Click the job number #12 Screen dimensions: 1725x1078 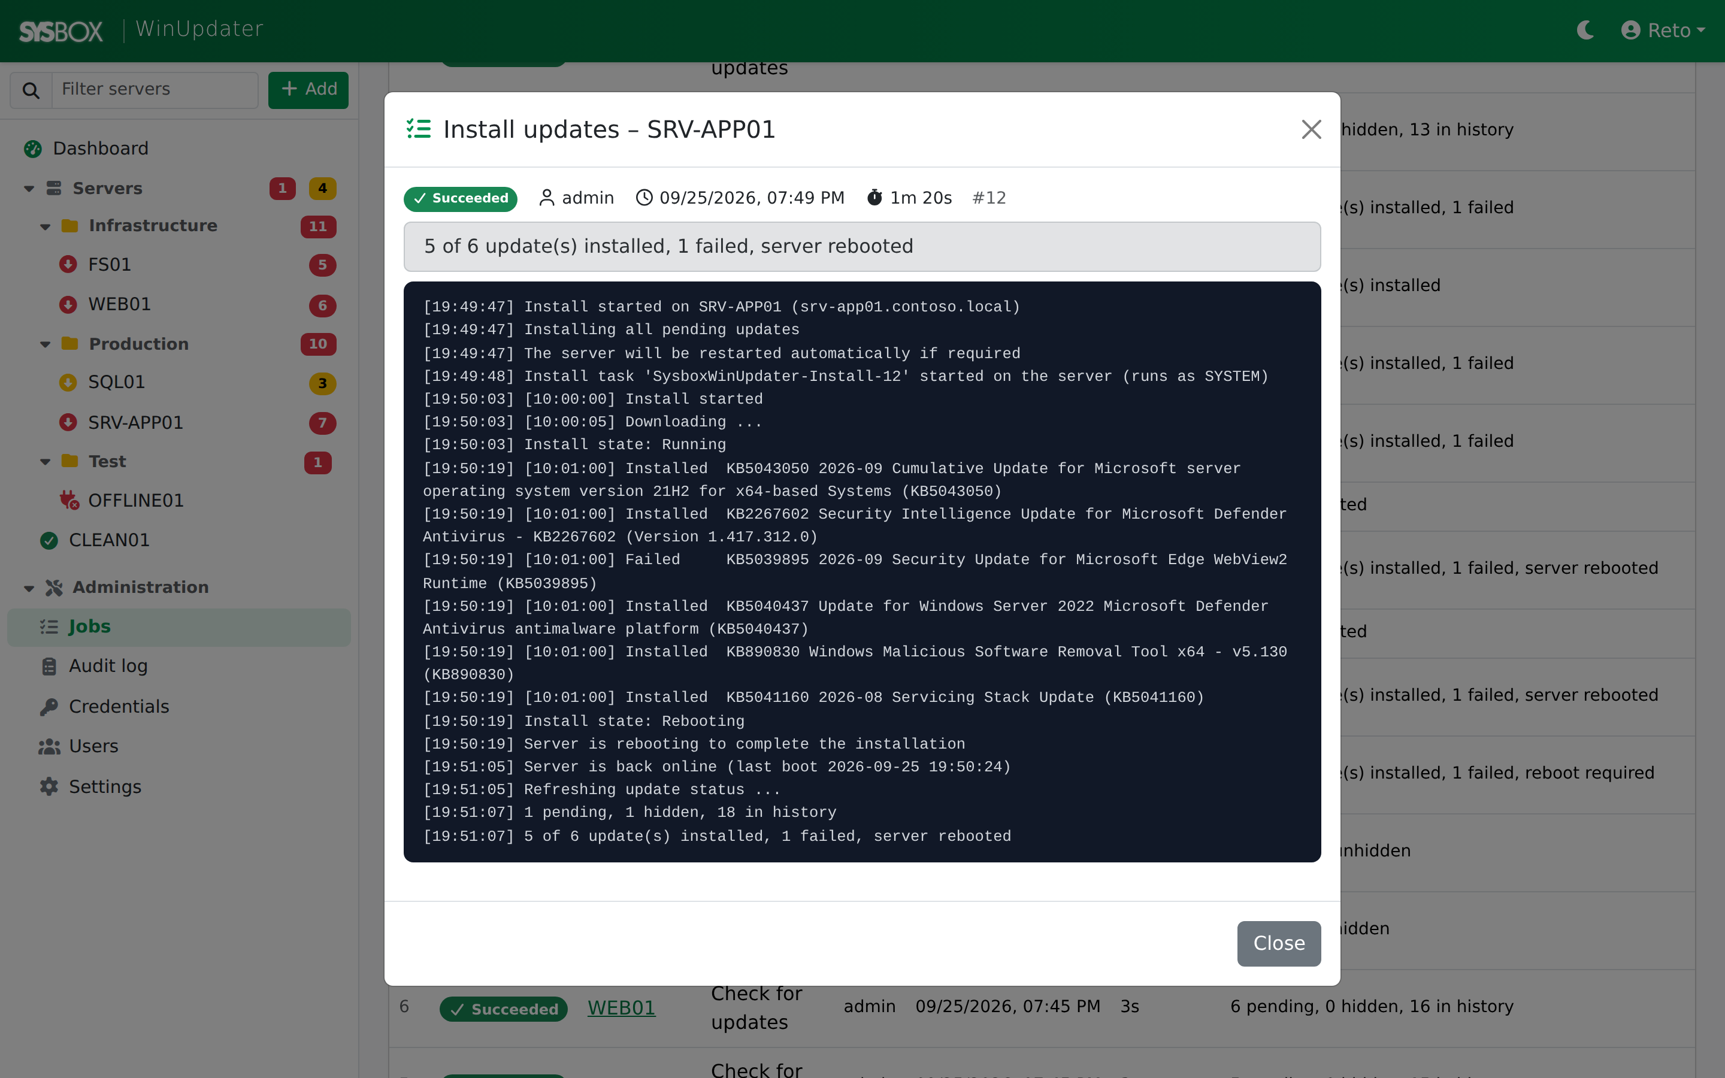click(989, 198)
